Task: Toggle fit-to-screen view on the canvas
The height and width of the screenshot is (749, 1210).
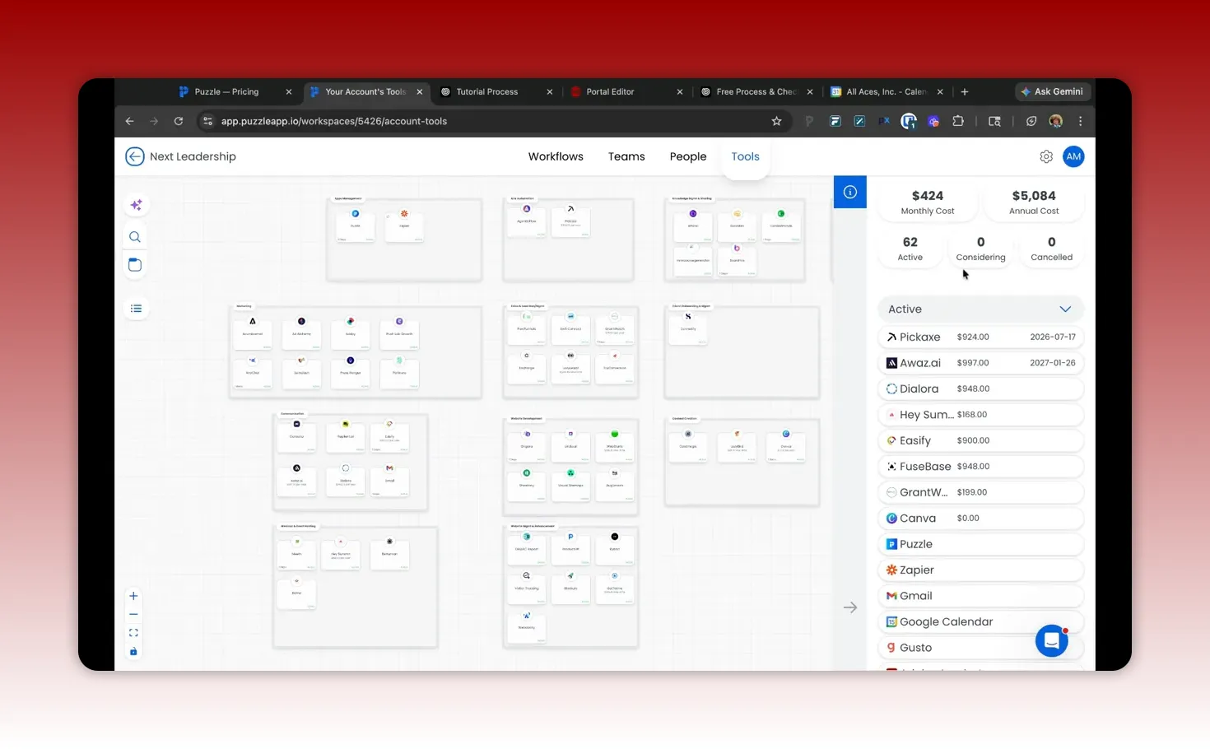Action: [133, 632]
